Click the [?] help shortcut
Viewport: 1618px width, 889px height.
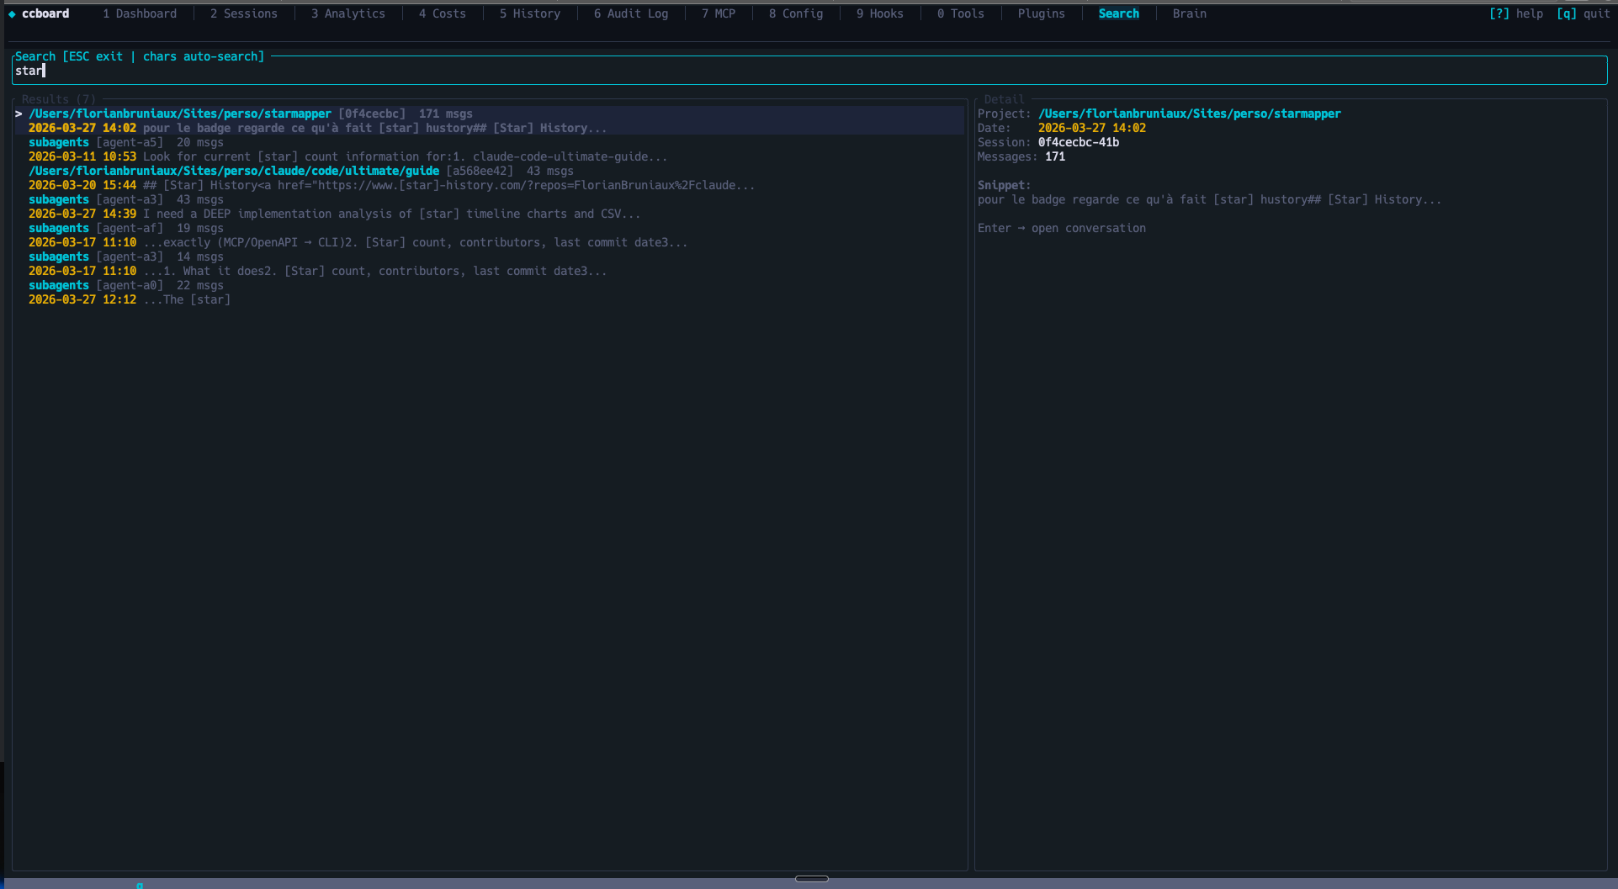pos(1516,14)
